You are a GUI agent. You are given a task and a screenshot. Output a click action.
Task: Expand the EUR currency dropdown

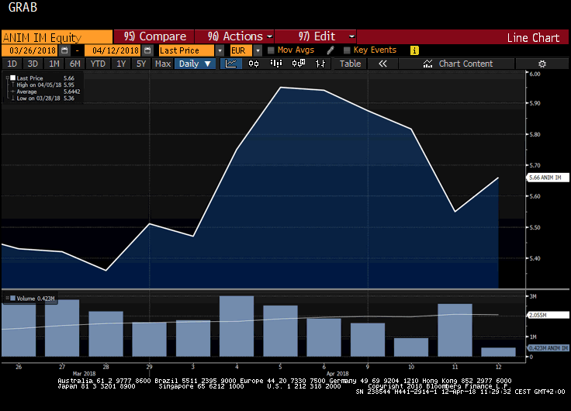click(x=257, y=50)
